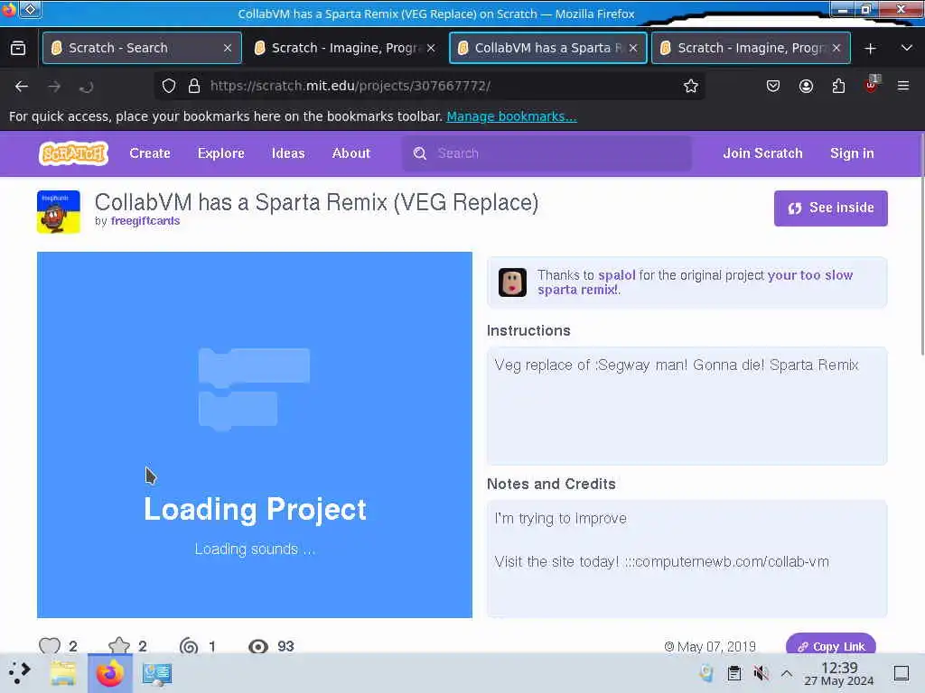Switch to the 'Scratch - Search' tab
925x693 pixels.
(142, 48)
